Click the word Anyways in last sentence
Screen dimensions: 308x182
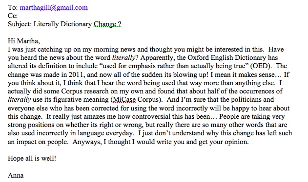pyautogui.click(x=87, y=142)
